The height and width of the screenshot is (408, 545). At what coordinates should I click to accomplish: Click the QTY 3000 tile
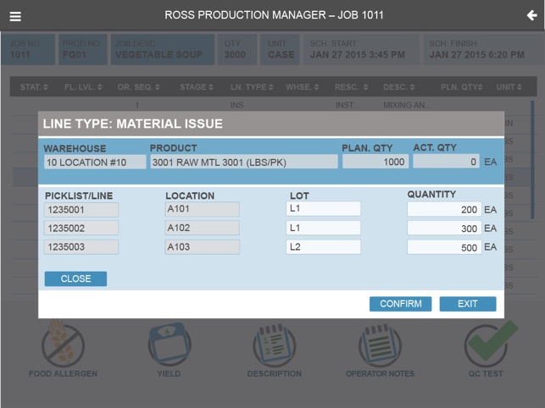coord(237,49)
